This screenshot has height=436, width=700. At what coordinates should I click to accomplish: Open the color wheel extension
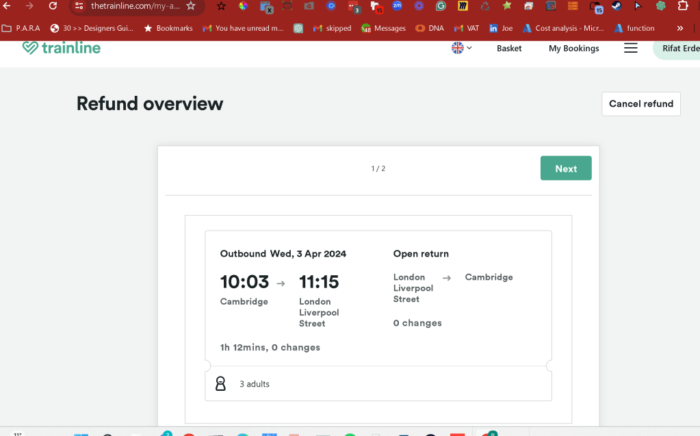coord(243,5)
